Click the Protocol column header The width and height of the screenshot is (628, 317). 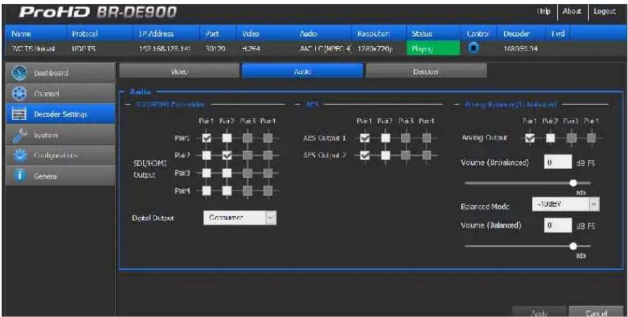tap(85, 34)
